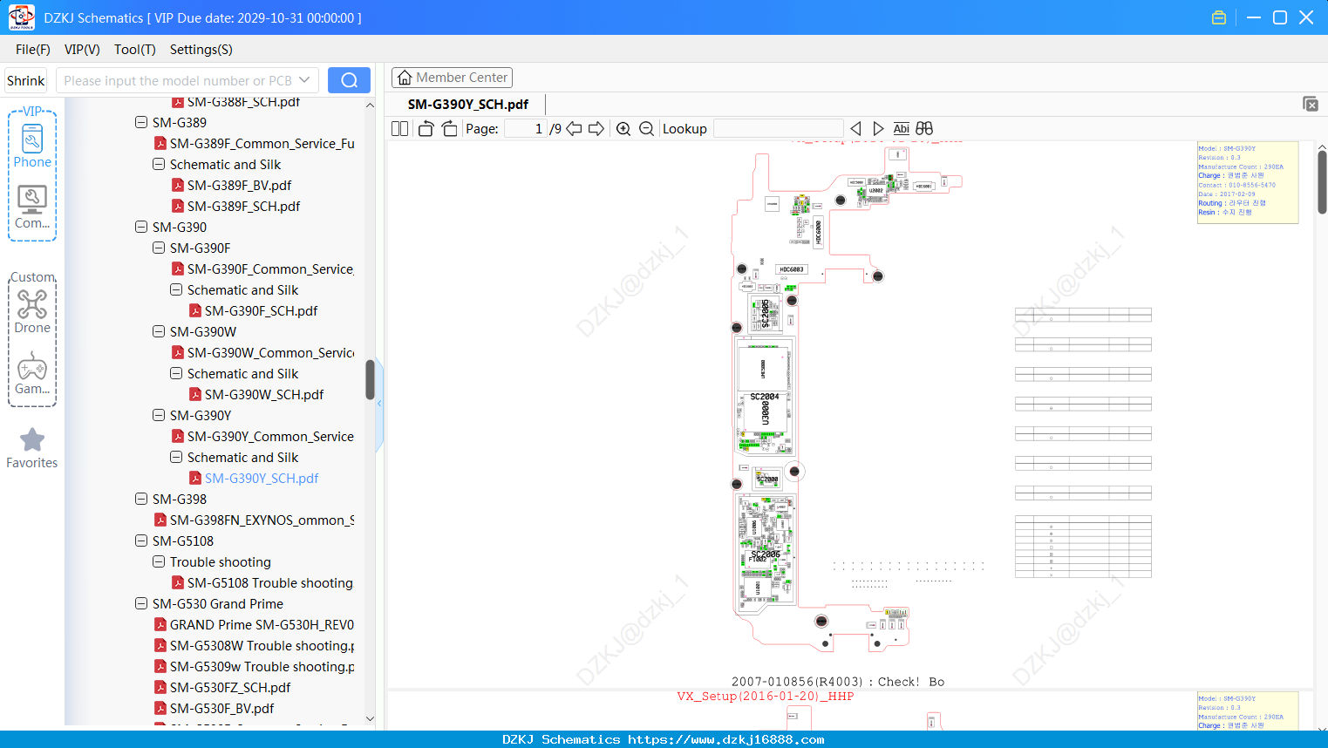Zoom in on the schematic

tap(623, 128)
